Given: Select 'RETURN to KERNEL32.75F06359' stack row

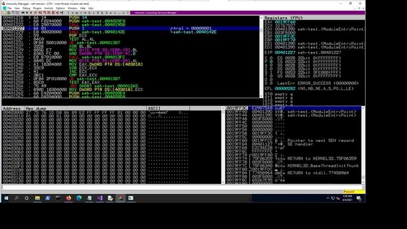Looking at the screenshot, I should pyautogui.click(x=293, y=158).
